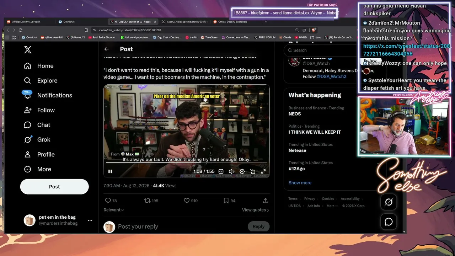Click the X logo in the sidebar
The width and height of the screenshot is (455, 256).
pos(28,50)
